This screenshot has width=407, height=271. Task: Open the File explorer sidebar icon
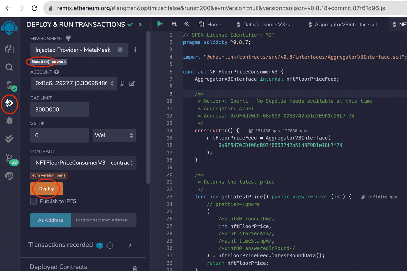click(x=9, y=50)
